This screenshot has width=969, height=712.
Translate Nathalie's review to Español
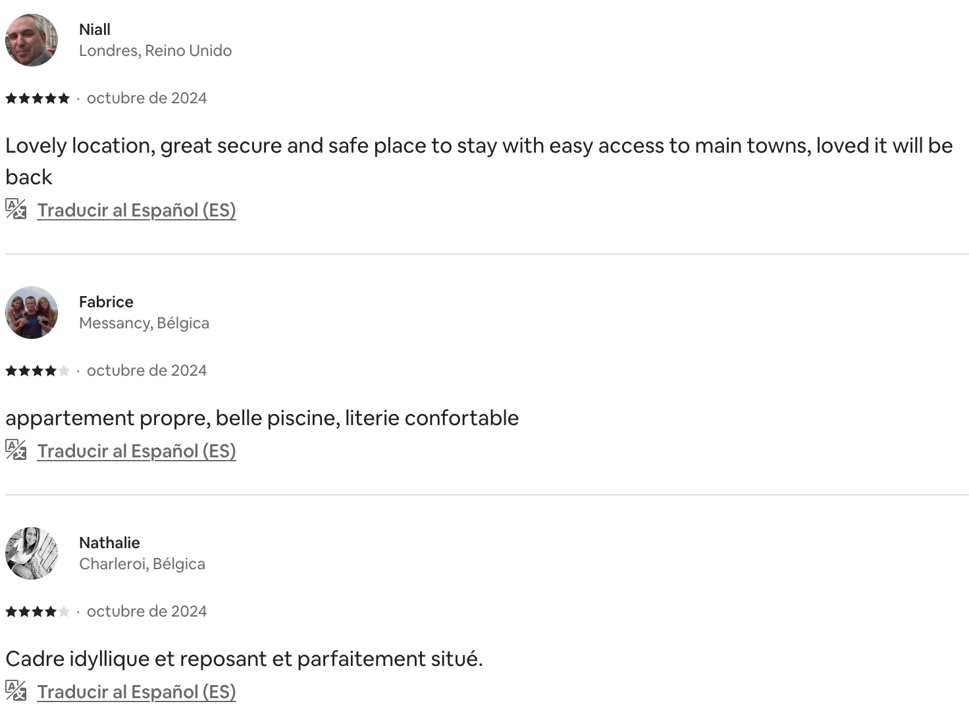pos(136,692)
